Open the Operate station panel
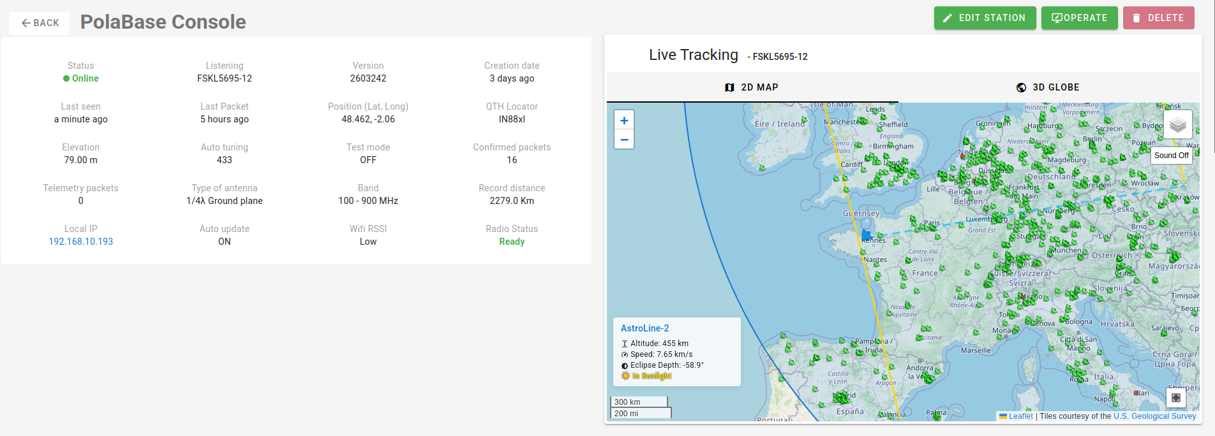The image size is (1215, 436). [x=1079, y=18]
